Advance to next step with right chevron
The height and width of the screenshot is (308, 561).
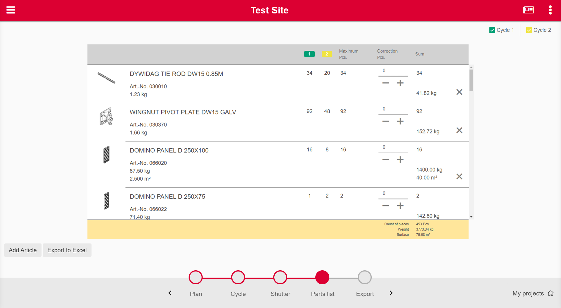point(391,293)
